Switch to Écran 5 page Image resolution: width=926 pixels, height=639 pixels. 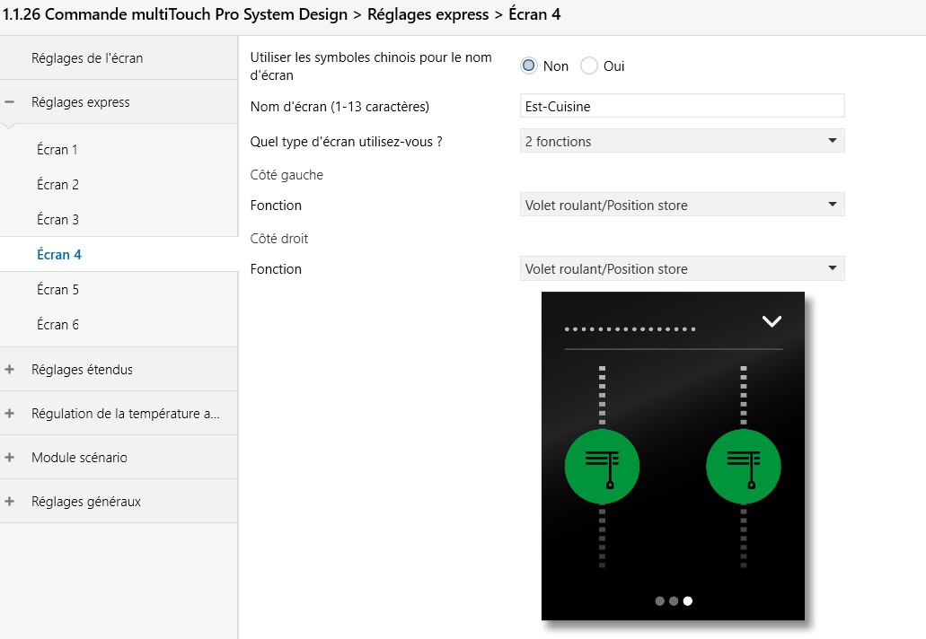(x=57, y=289)
